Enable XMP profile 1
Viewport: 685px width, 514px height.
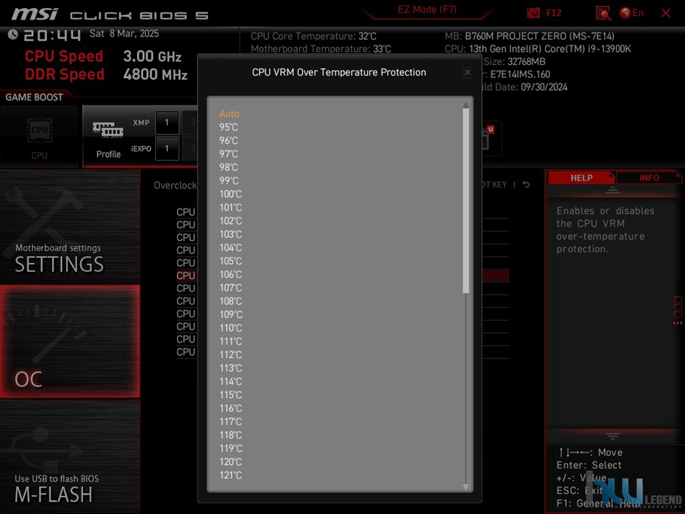(167, 122)
